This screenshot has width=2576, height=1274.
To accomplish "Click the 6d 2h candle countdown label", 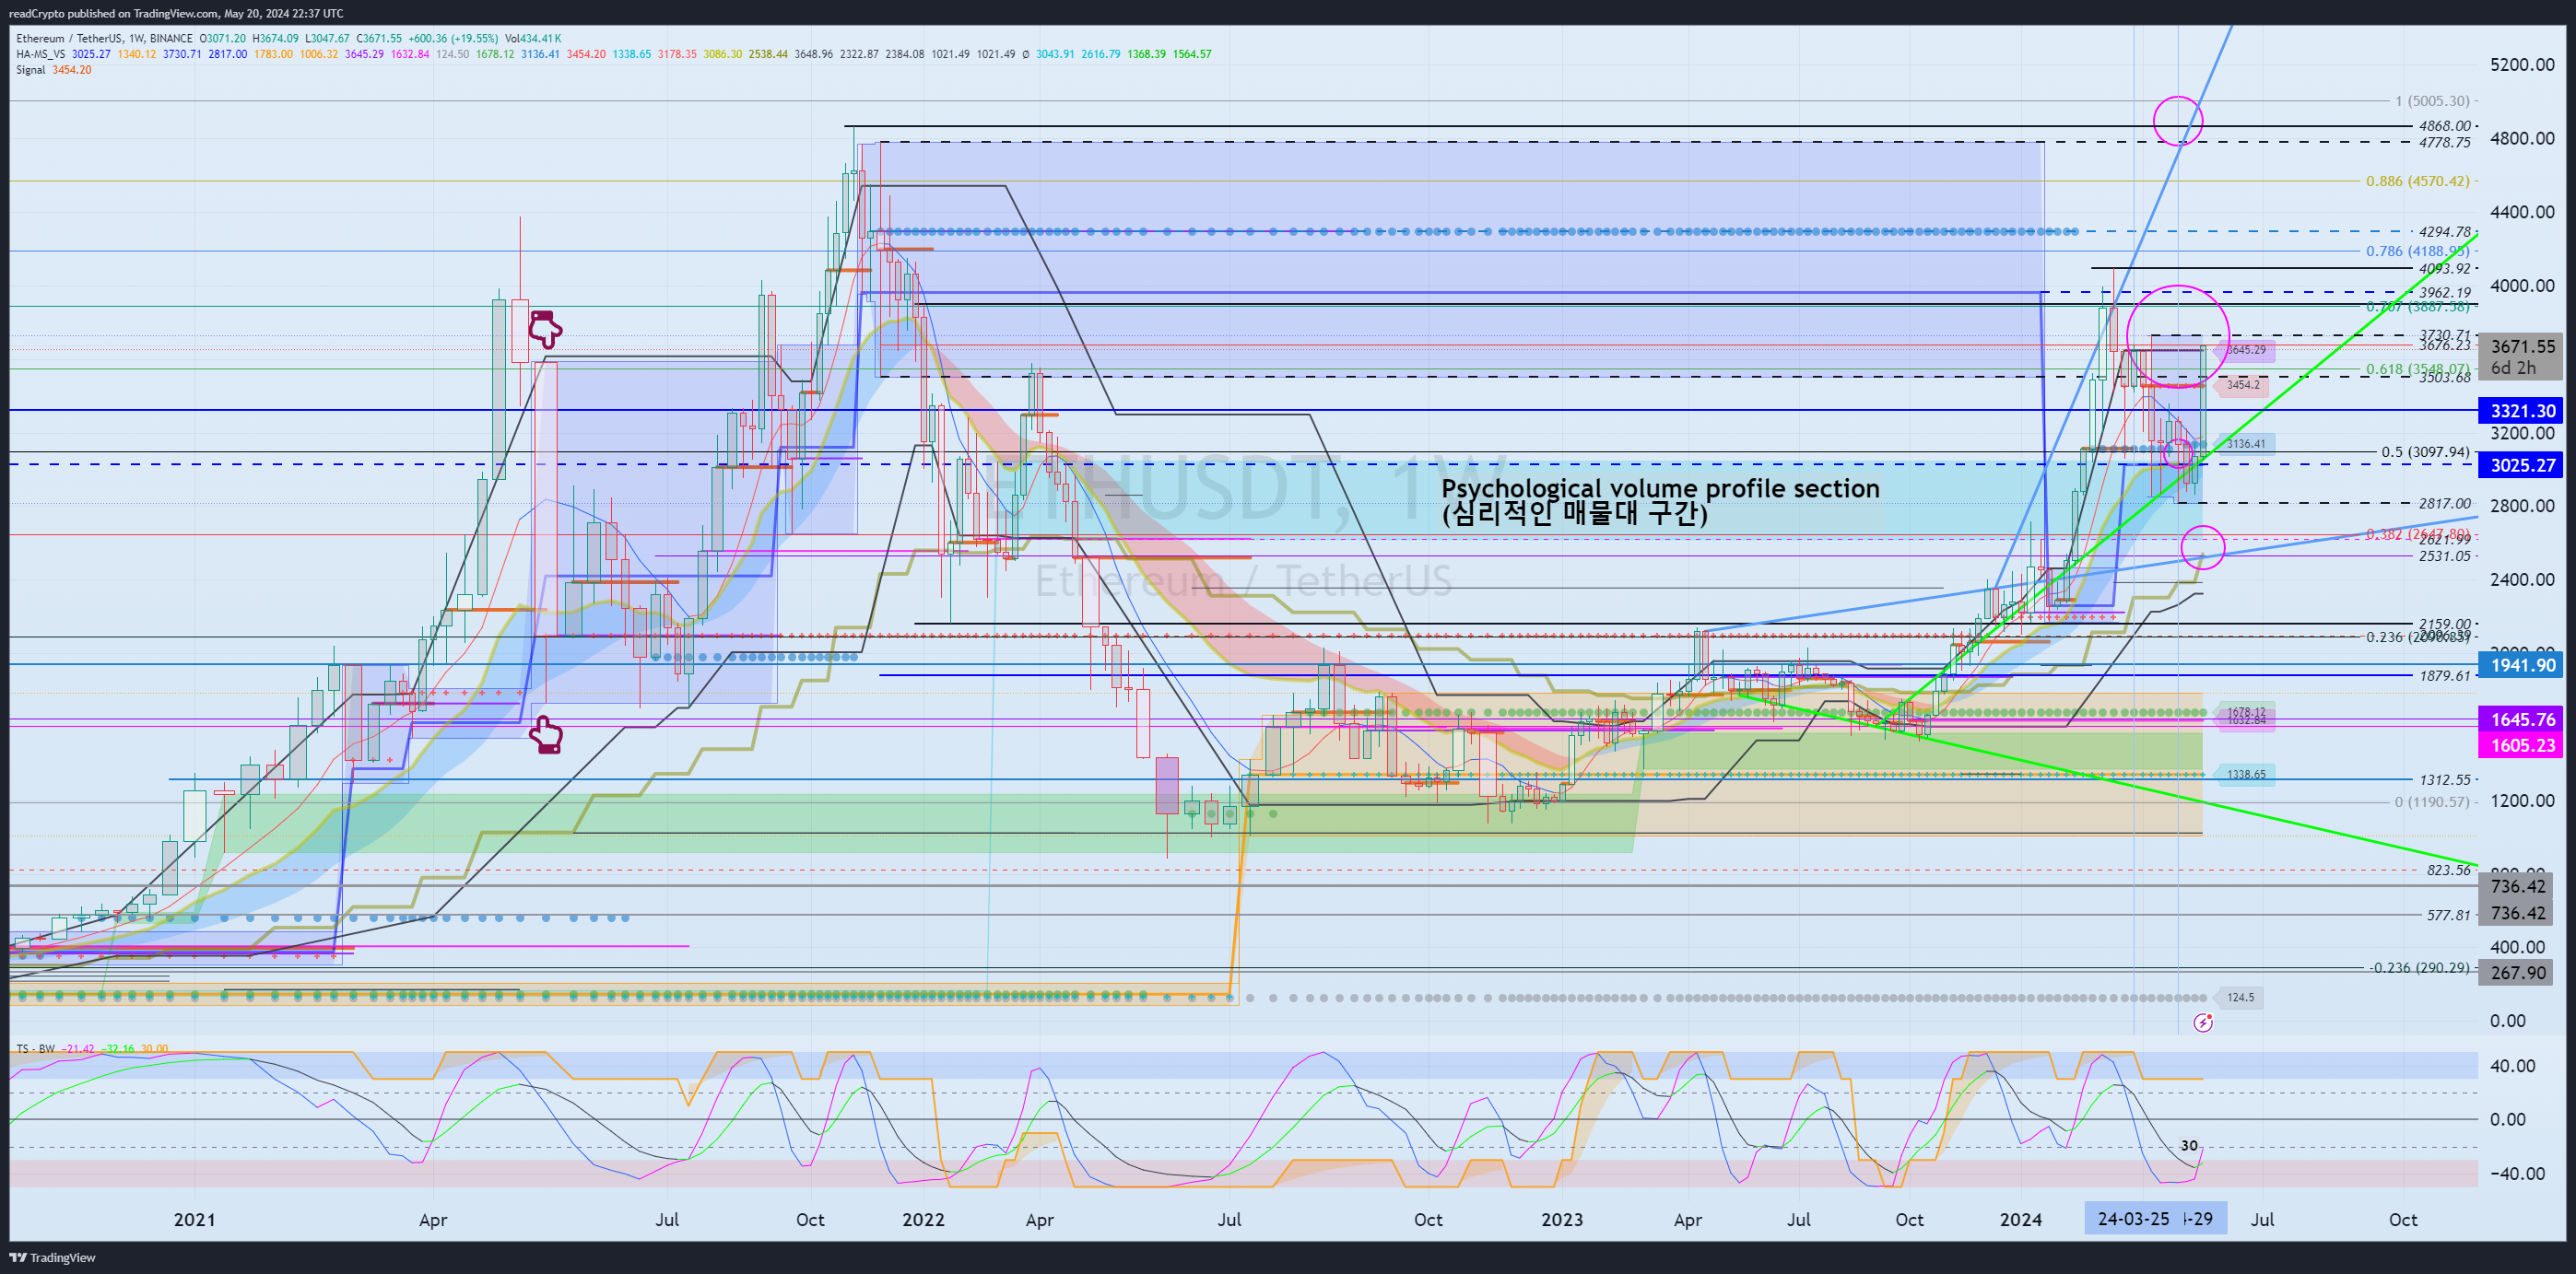I will [x=2513, y=368].
